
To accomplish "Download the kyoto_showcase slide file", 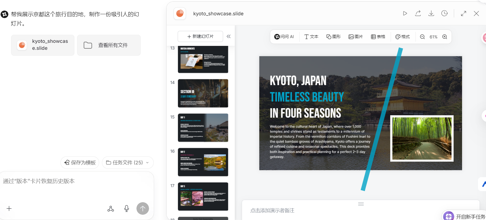I will pos(431,13).
